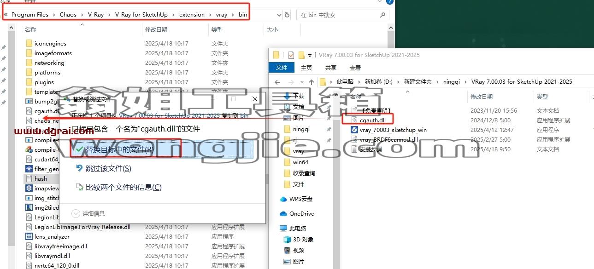Click the V-Ray for SketchUp breadcrumb
The width and height of the screenshot is (594, 269).
tap(141, 15)
